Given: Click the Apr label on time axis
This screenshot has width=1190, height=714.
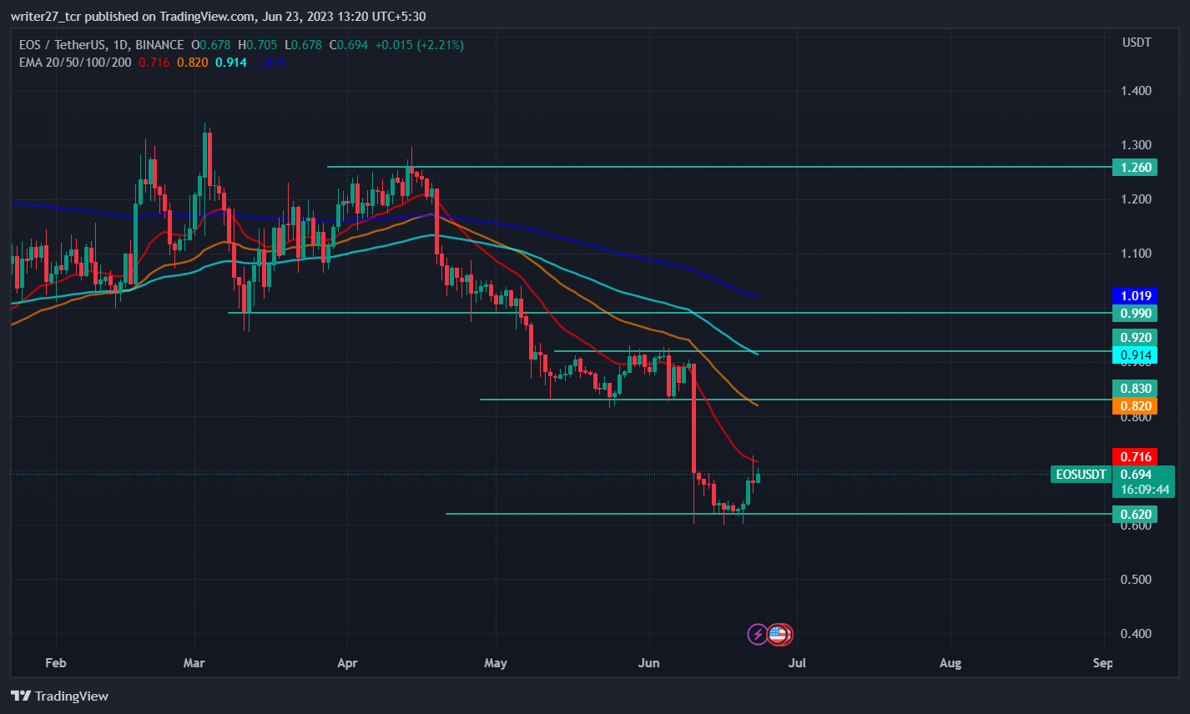Looking at the screenshot, I should tap(347, 663).
